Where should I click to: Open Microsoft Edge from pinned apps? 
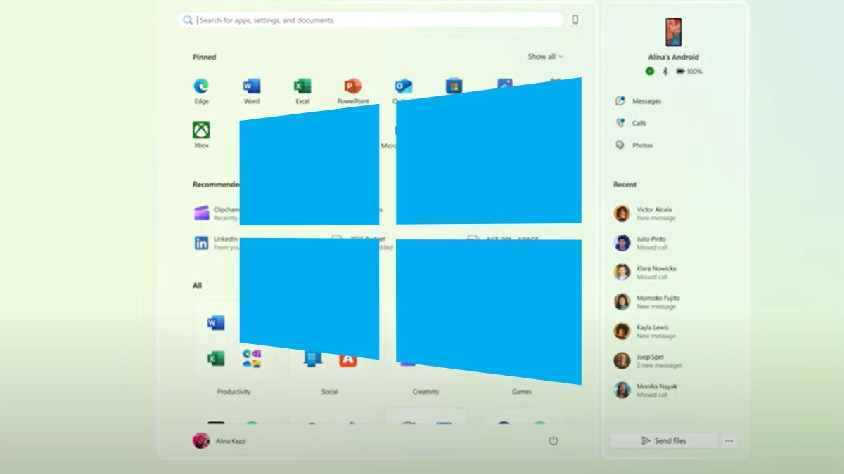point(201,90)
